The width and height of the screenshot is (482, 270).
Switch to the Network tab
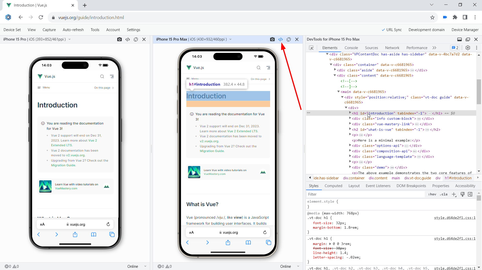(x=392, y=48)
